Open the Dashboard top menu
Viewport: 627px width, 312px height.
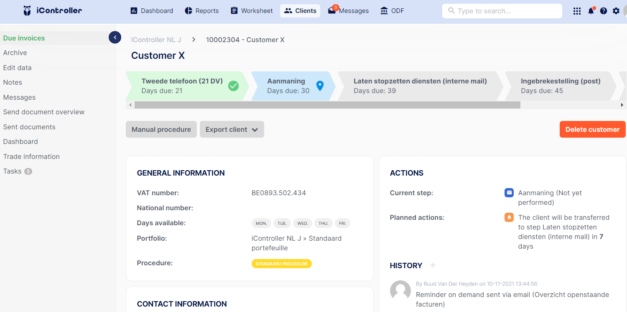[152, 11]
